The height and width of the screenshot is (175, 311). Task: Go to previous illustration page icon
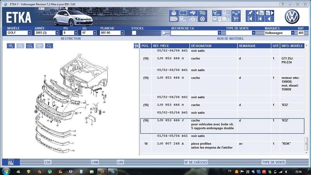pos(260,13)
